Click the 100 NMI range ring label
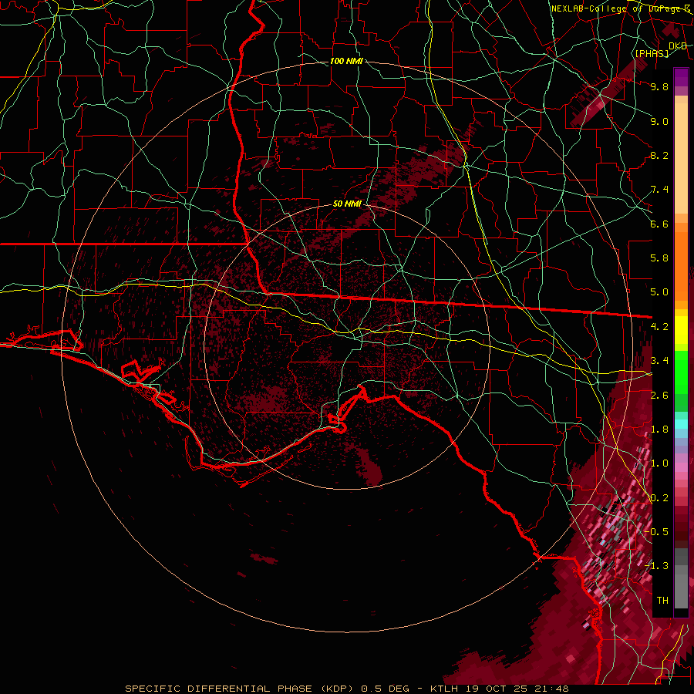 point(346,61)
